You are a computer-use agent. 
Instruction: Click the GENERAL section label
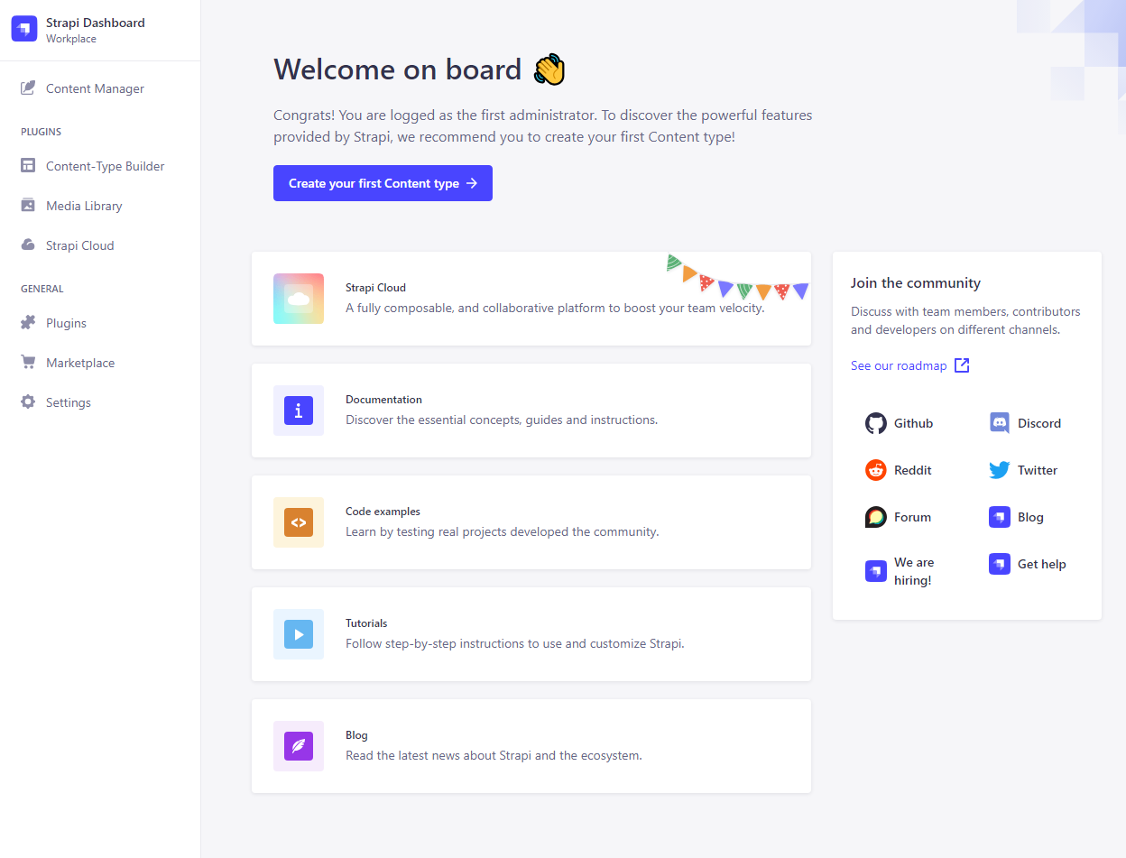point(42,289)
